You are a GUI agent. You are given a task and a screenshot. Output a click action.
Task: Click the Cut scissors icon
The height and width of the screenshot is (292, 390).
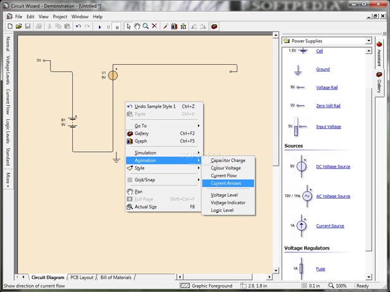[49, 26]
